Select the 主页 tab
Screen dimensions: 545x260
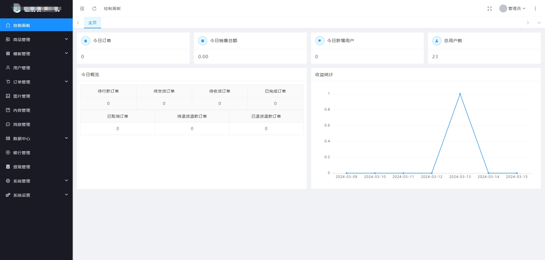[x=93, y=23]
